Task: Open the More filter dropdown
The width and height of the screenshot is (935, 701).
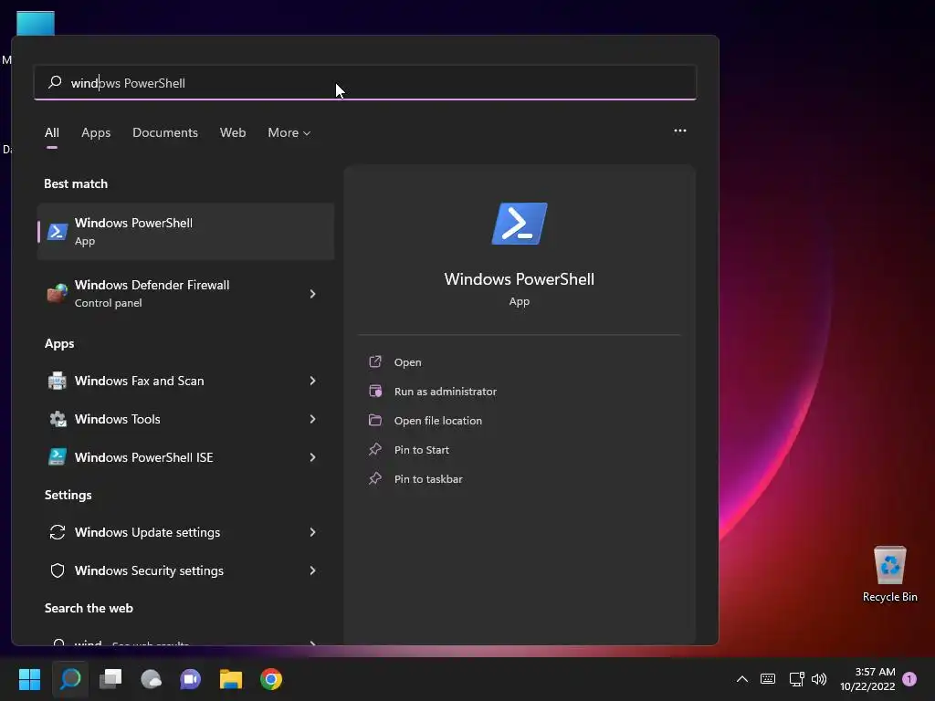Action: tap(289, 132)
